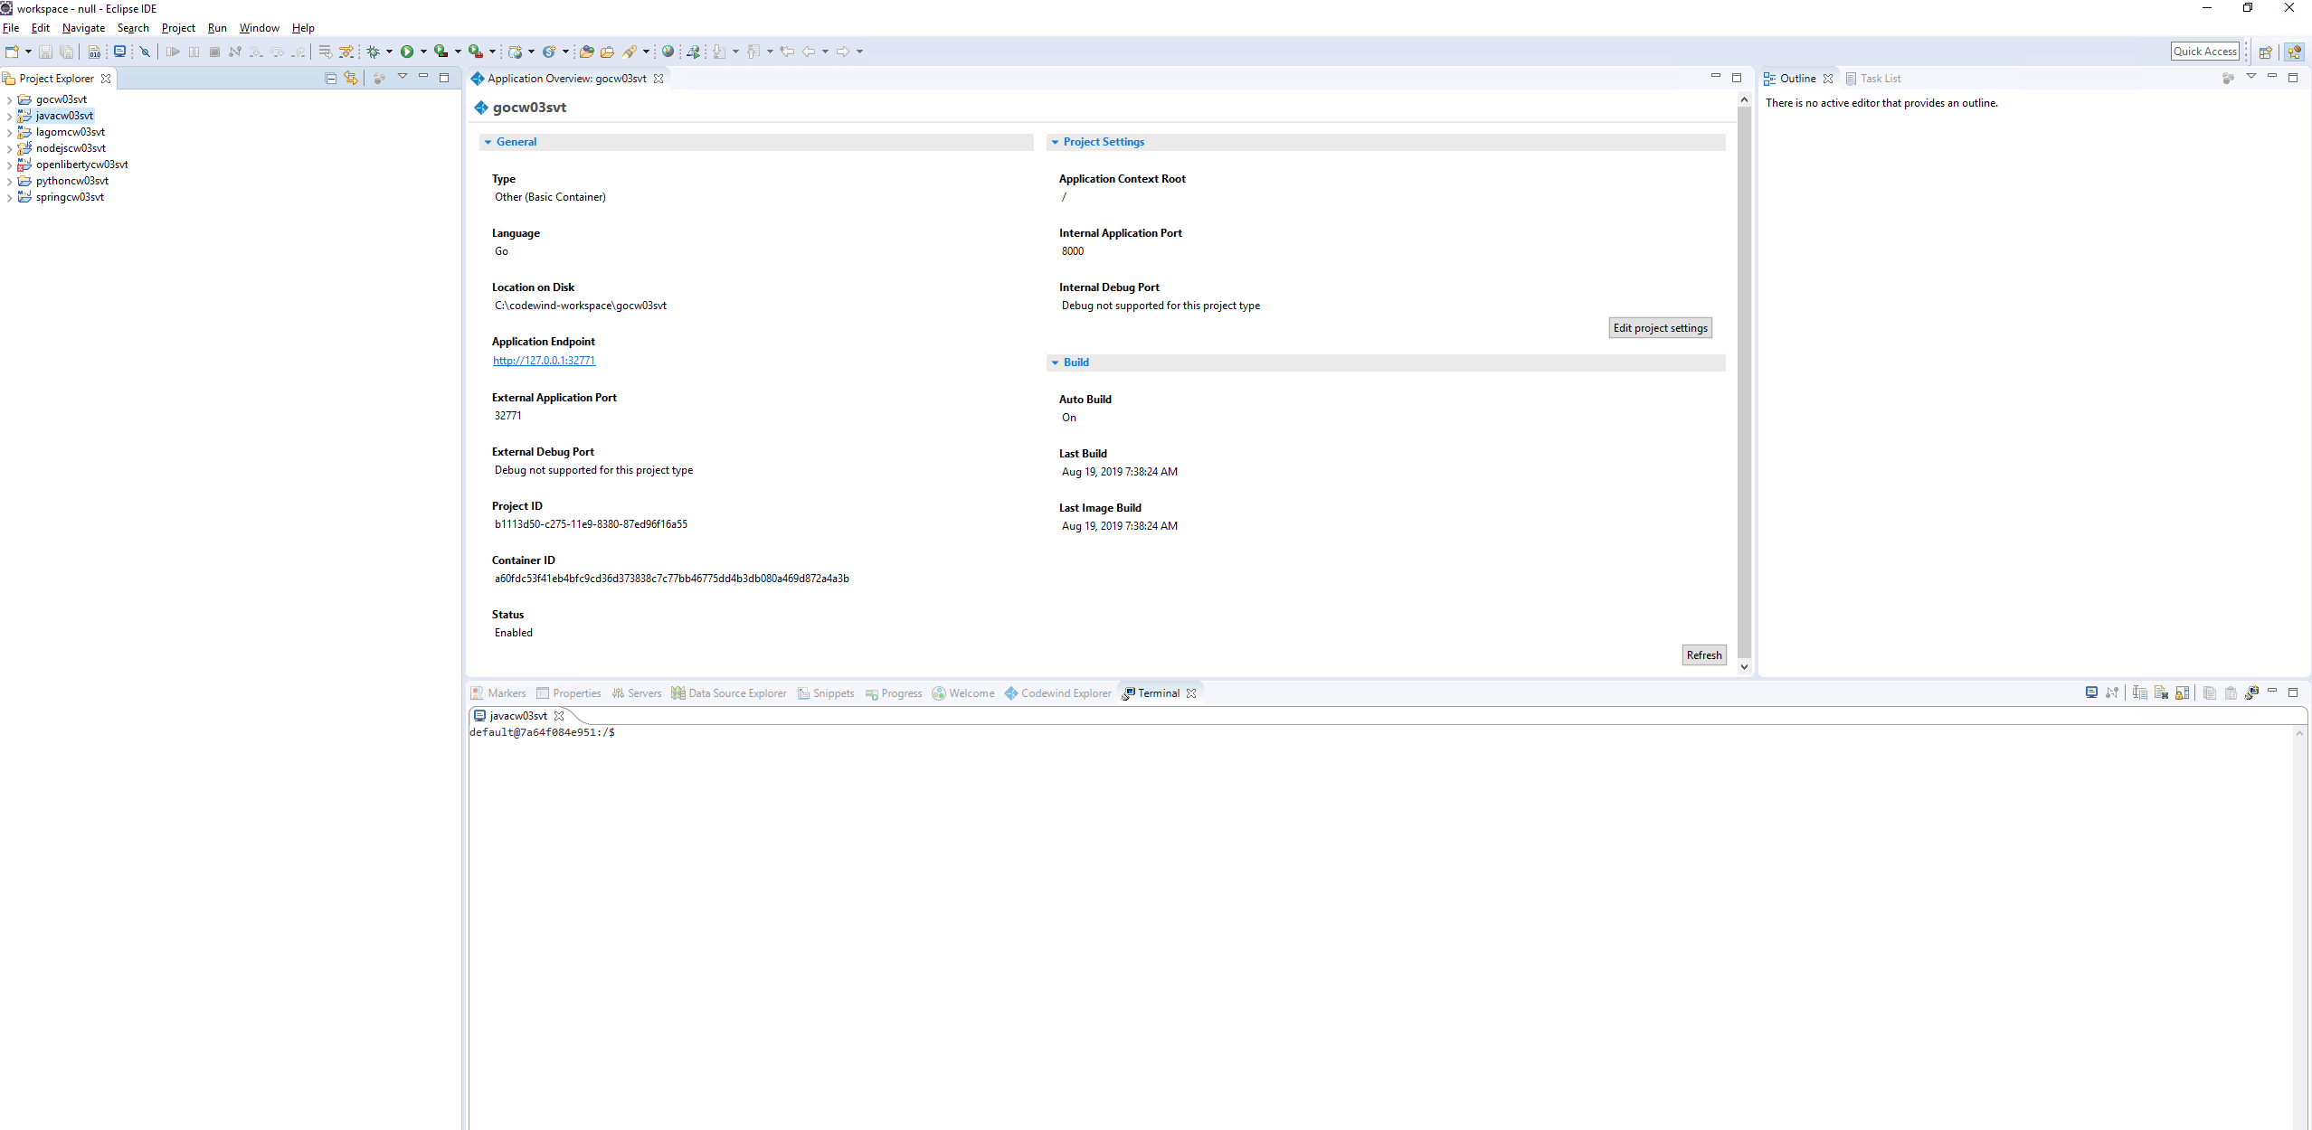The width and height of the screenshot is (2312, 1130).
Task: Open the Navigate menu
Action: 83,28
